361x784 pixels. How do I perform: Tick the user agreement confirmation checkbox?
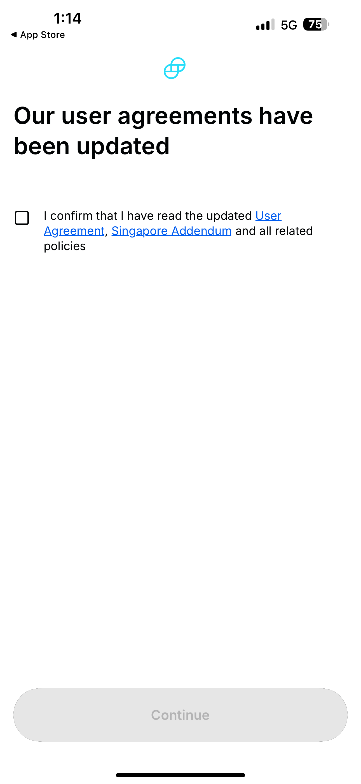[22, 218]
